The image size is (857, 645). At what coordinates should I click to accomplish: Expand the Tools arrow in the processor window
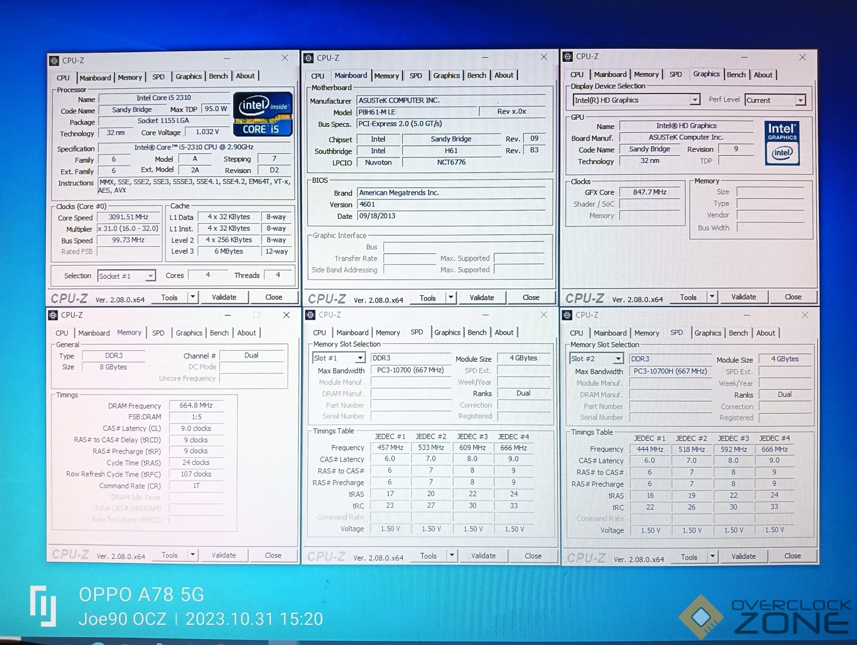[192, 297]
